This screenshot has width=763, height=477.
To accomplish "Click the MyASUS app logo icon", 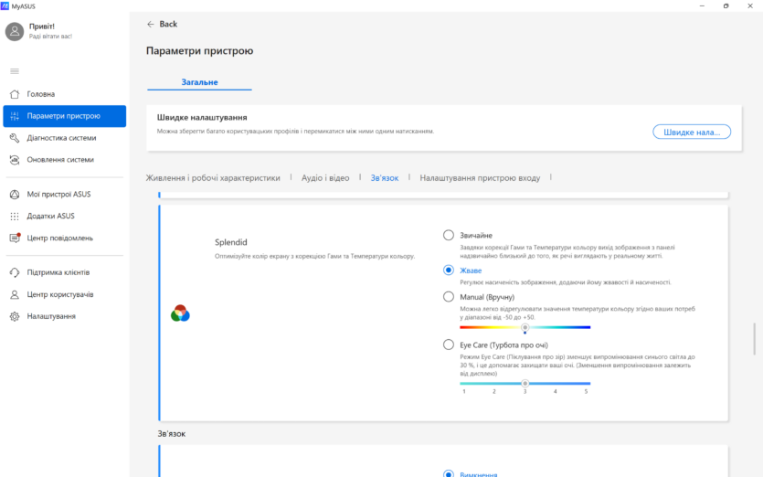I will (5, 5).
